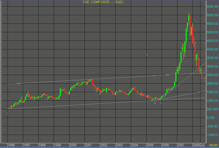219x148 pixels.
Task: Click the 6500.00 price axis label
Action: 212,7
